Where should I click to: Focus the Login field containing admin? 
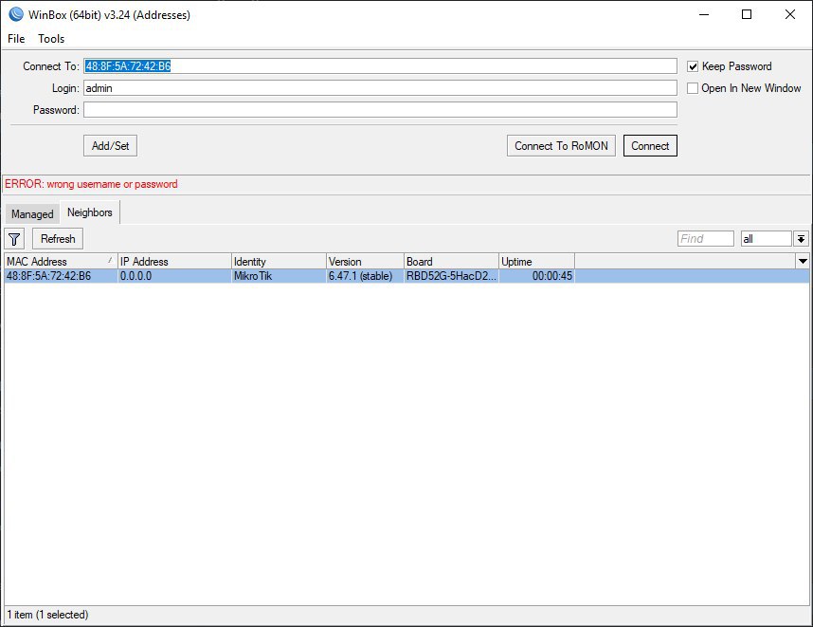click(380, 88)
